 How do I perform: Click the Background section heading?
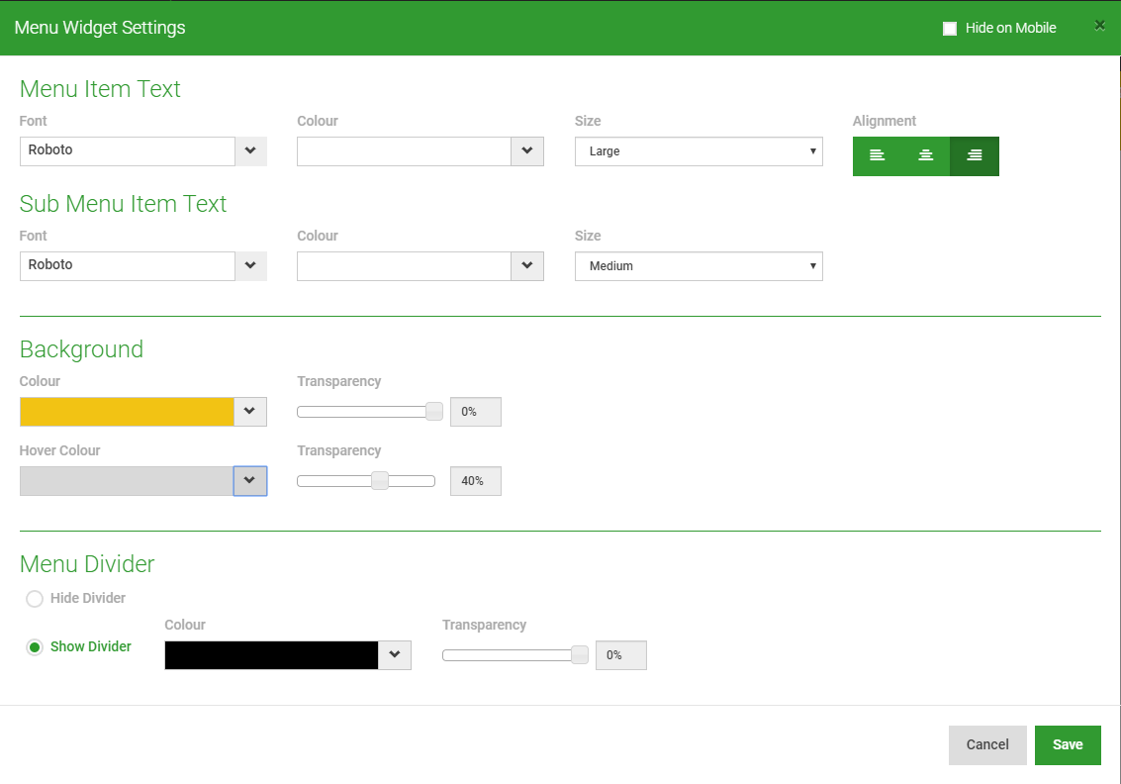click(81, 349)
